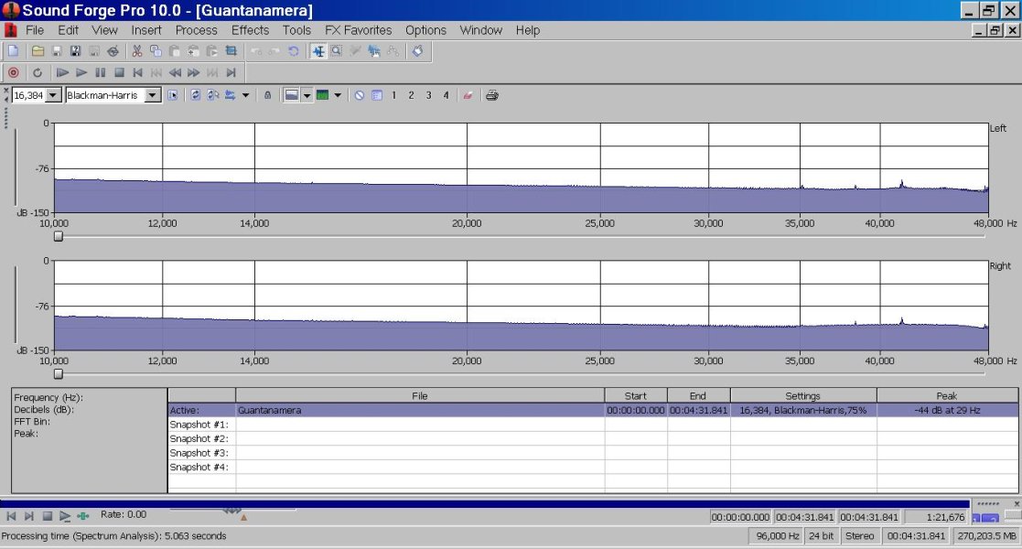Click the Print spectrum graph icon

(x=492, y=95)
